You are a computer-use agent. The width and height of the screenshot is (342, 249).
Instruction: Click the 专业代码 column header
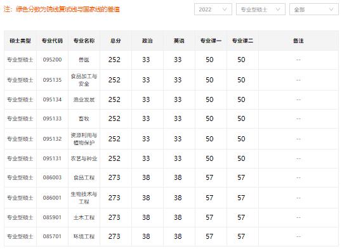pyautogui.click(x=52, y=41)
